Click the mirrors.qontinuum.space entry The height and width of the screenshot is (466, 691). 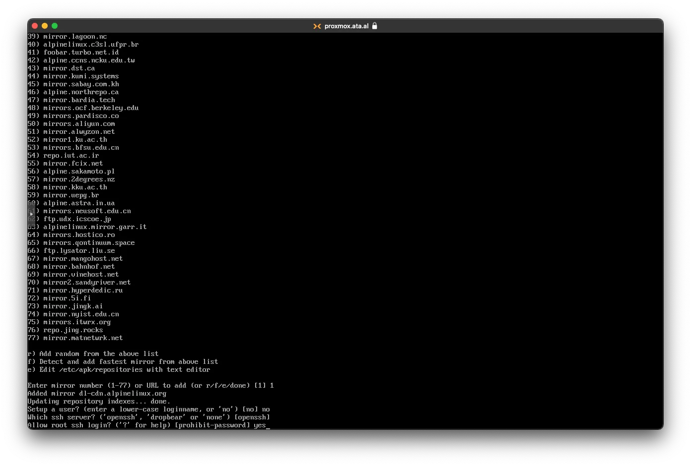click(81, 243)
